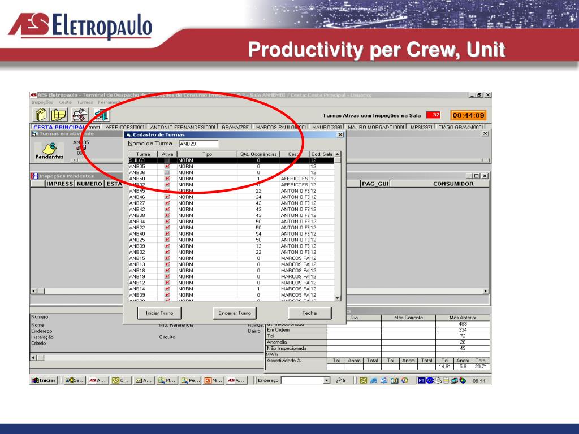This screenshot has width=579, height=434.
Task: Click the first yellow quick launch icon
Action: [x=364, y=380]
